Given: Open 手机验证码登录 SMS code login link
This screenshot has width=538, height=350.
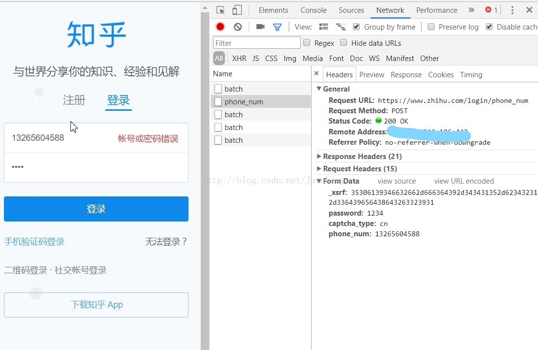Looking at the screenshot, I should point(34,242).
